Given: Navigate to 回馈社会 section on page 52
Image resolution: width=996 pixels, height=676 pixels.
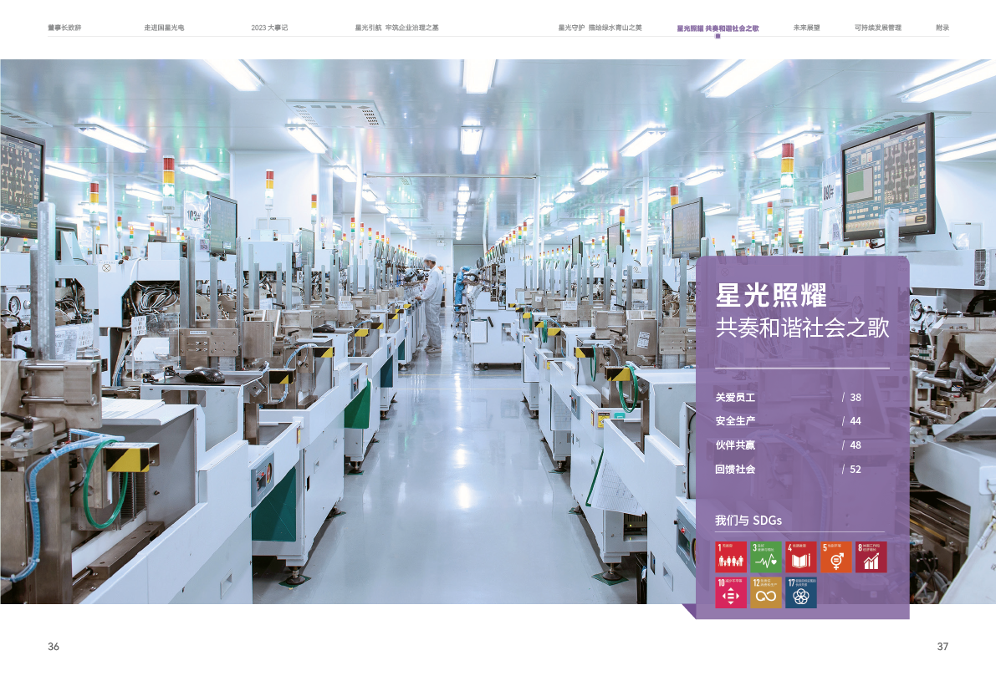Looking at the screenshot, I should coord(735,470).
